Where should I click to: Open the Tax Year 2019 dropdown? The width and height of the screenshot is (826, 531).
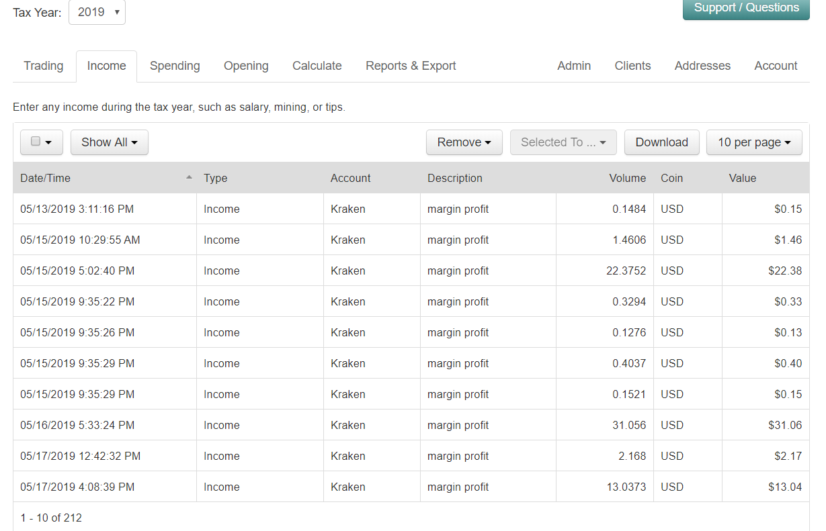97,12
